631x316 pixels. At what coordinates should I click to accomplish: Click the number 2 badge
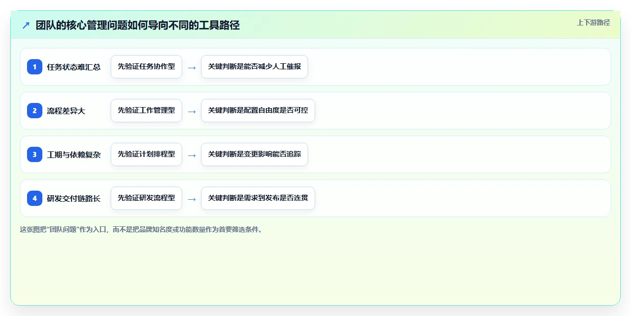[35, 111]
